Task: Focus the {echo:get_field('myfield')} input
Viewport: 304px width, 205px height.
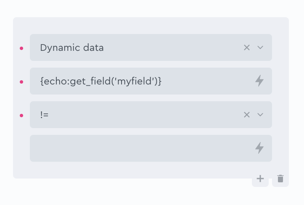Action: click(x=142, y=81)
